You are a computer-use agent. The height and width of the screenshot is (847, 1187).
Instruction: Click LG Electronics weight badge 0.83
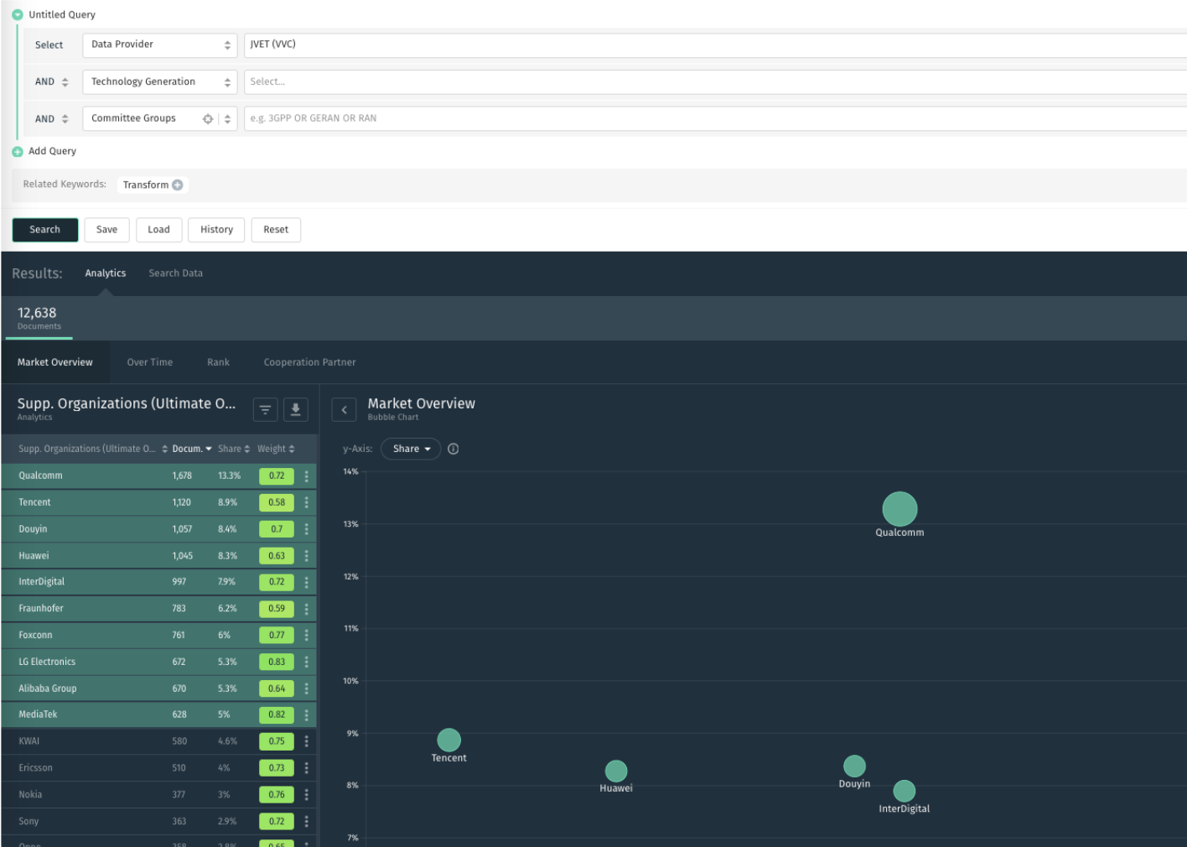(277, 663)
